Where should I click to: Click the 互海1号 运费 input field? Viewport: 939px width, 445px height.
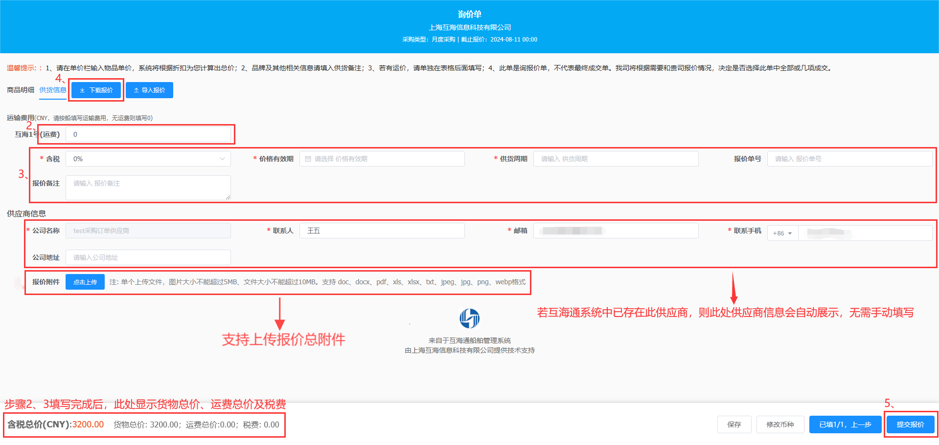[x=148, y=134]
